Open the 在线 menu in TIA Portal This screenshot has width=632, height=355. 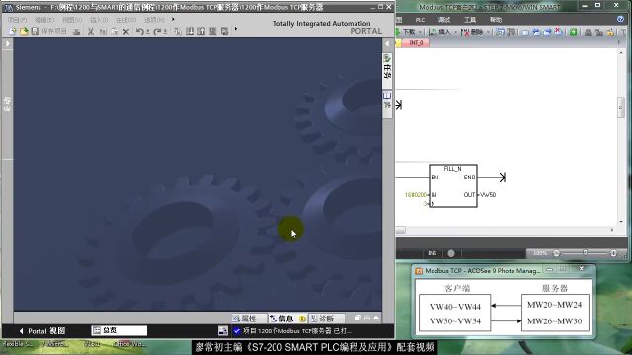(x=125, y=20)
